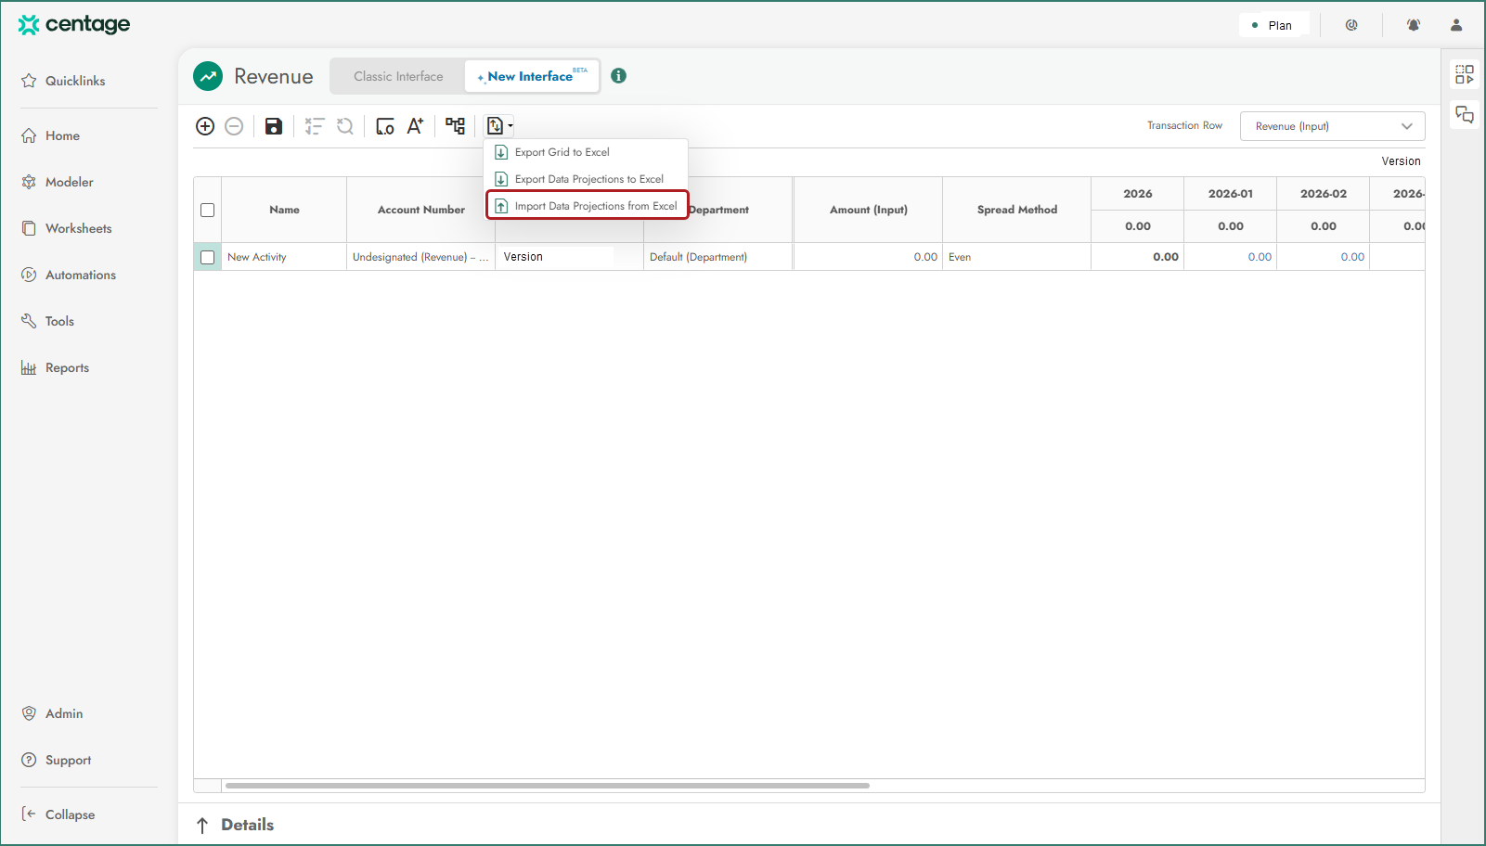
Task: Click the increase font size icon
Action: pos(415,126)
